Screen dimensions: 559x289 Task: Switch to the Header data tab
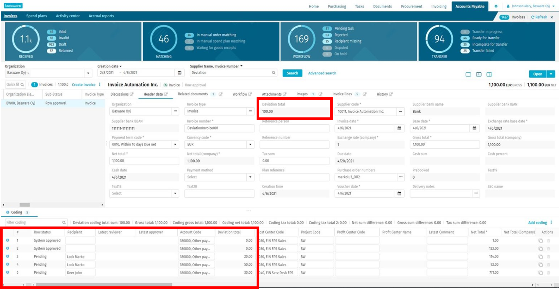coord(153,94)
